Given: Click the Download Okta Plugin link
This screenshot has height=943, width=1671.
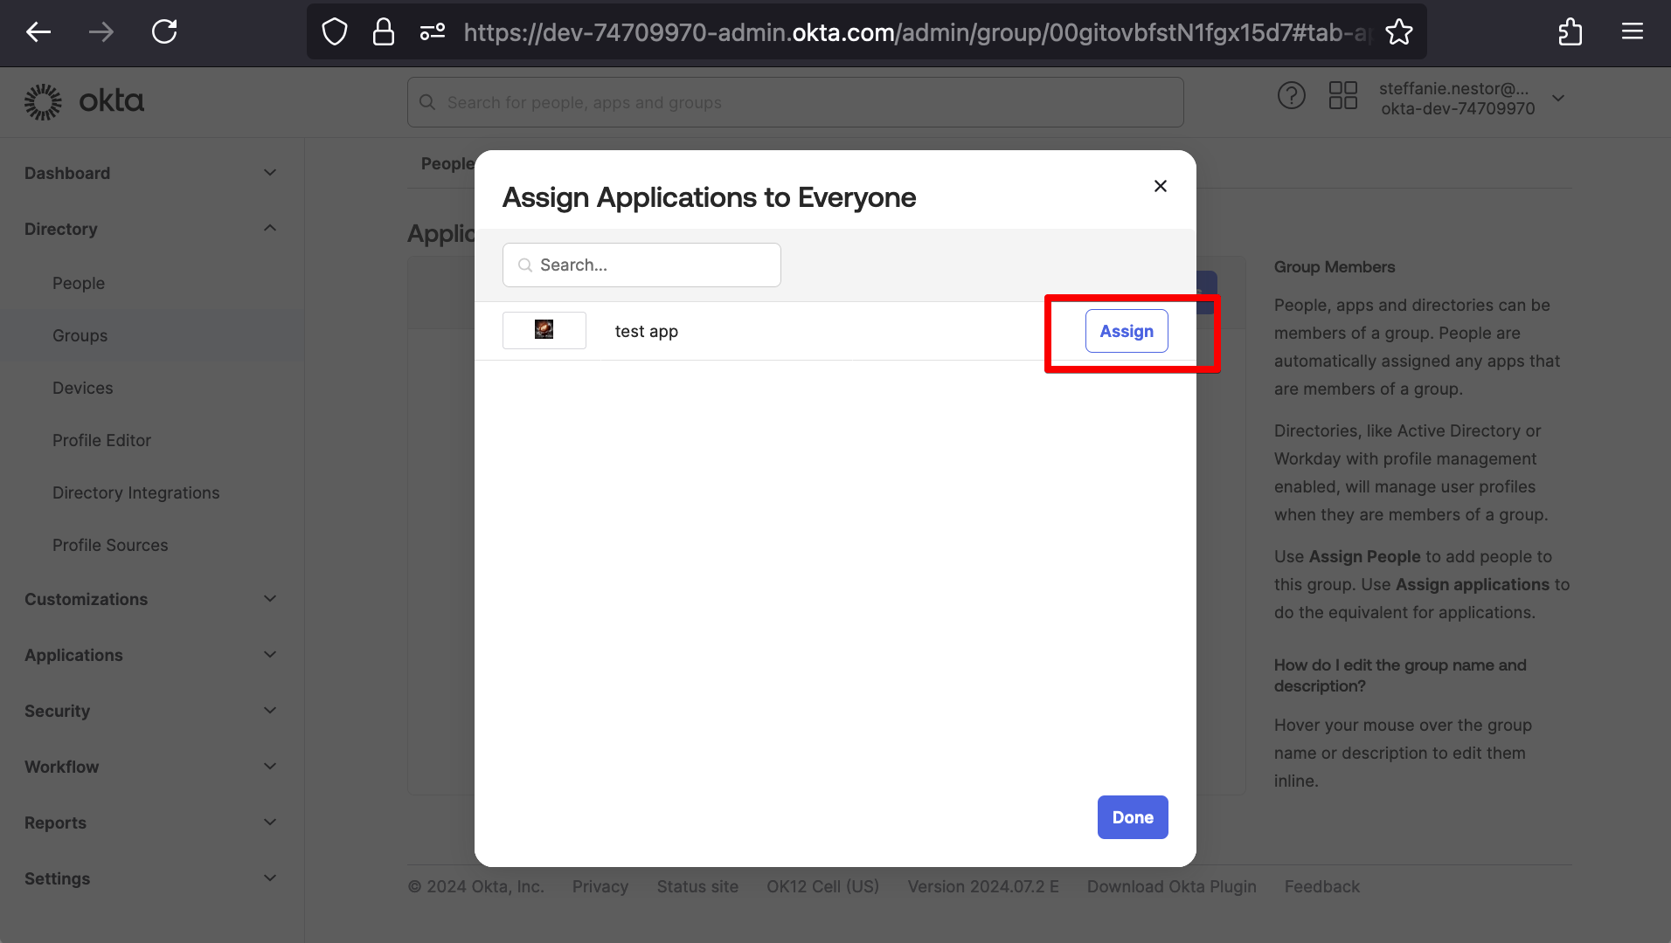Looking at the screenshot, I should (x=1171, y=886).
